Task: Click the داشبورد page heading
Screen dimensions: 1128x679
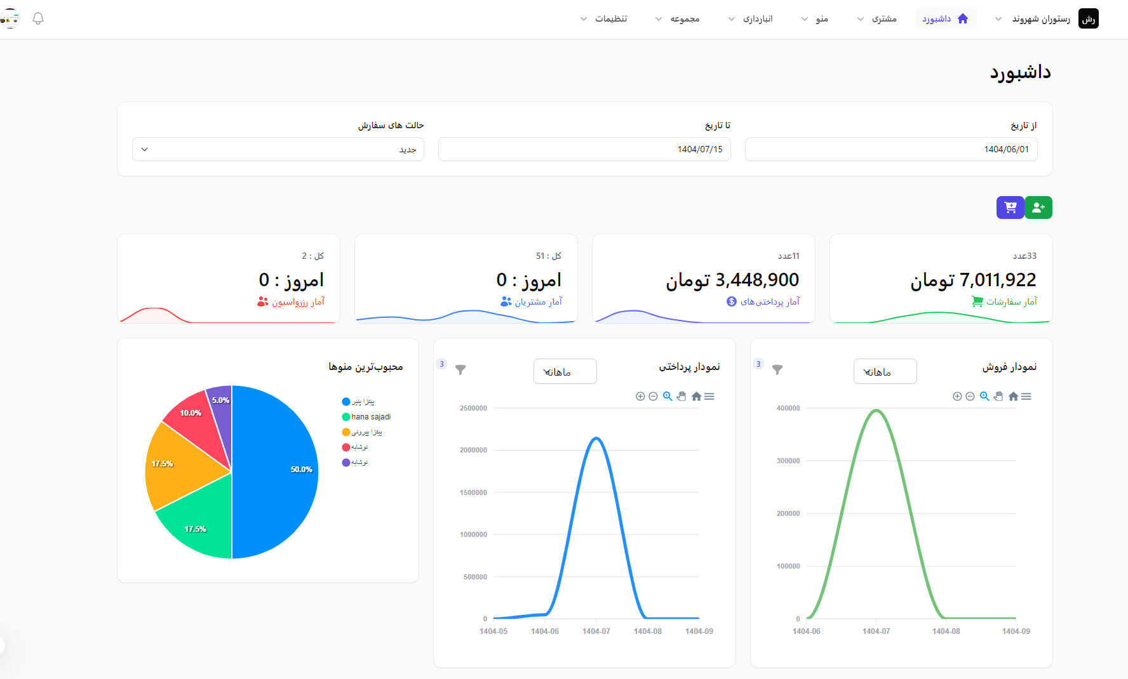Action: tap(1021, 72)
